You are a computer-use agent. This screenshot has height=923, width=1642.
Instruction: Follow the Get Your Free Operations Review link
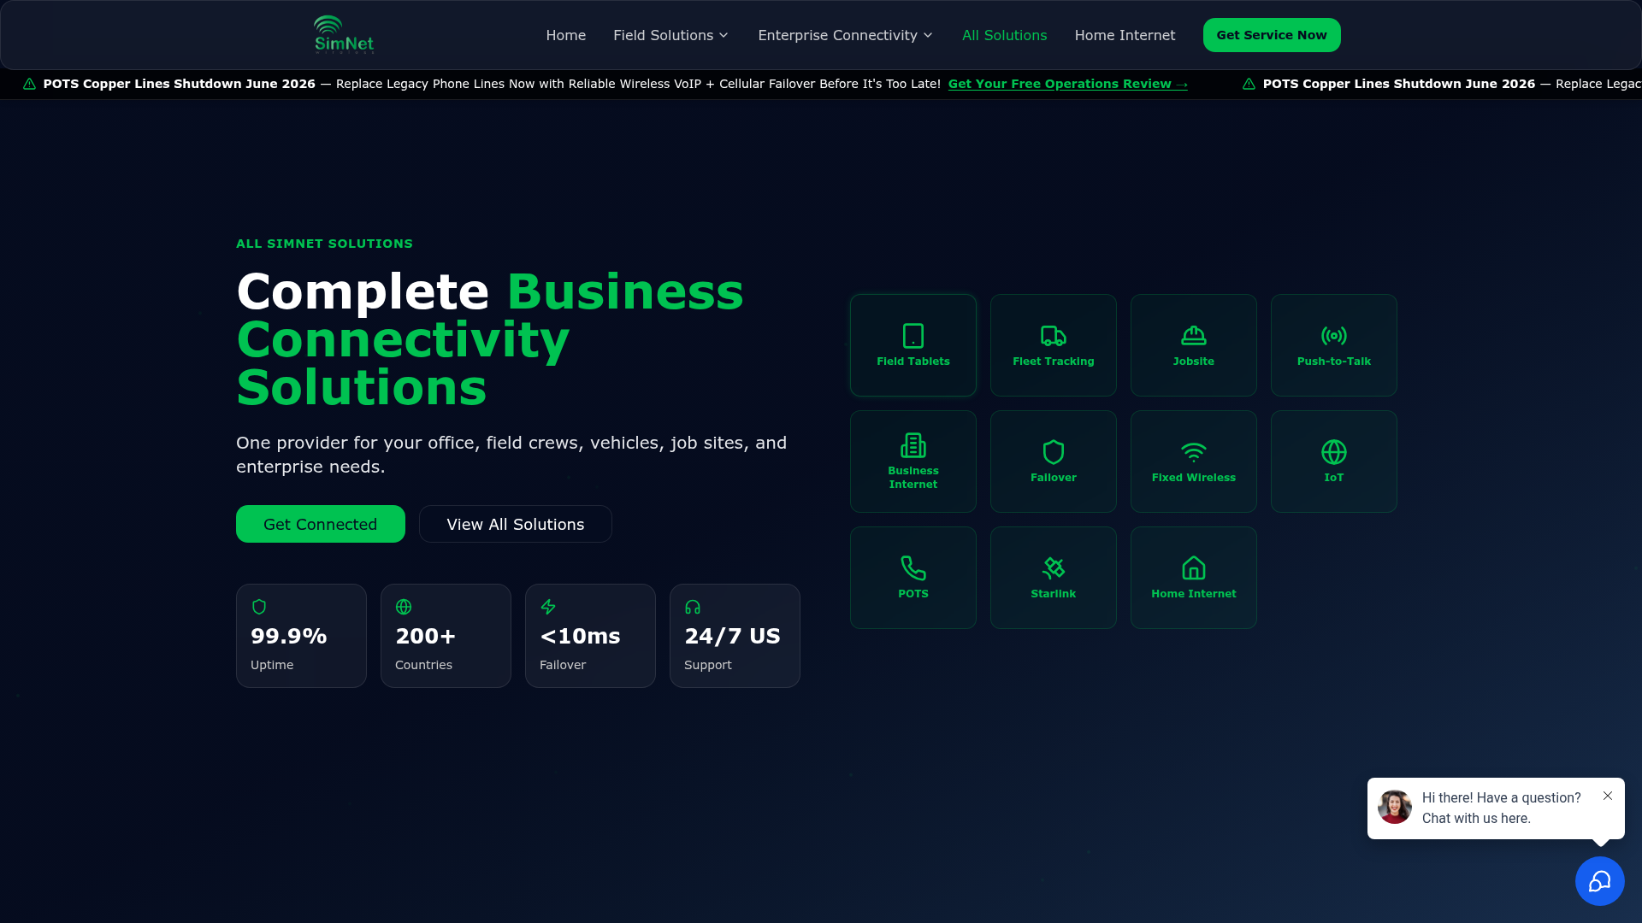[1068, 84]
